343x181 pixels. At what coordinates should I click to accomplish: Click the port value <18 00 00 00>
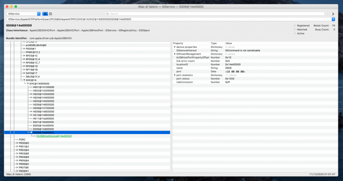pos(235,71)
